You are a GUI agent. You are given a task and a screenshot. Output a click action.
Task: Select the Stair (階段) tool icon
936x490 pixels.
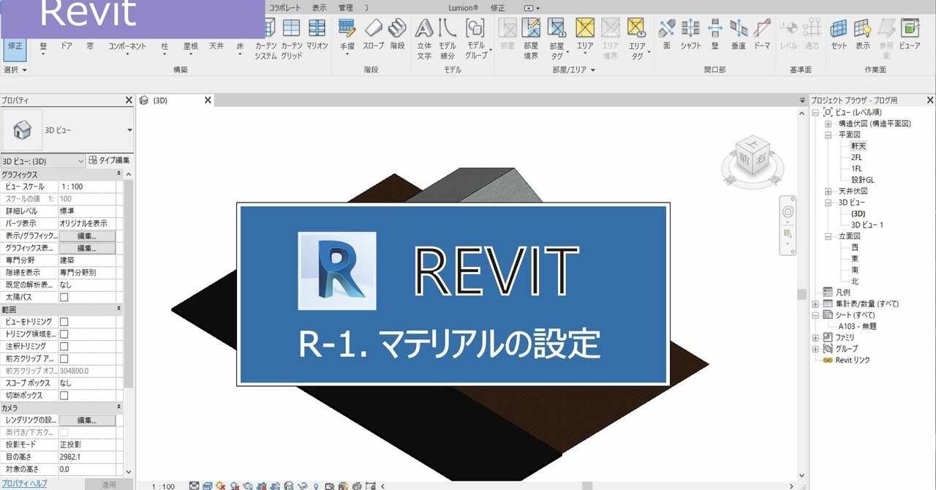(397, 28)
